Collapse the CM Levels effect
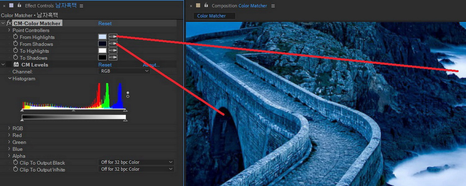This screenshot has height=186, width=466. pos(3,65)
